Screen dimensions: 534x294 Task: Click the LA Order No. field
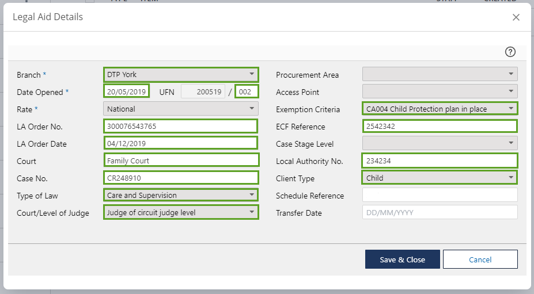click(x=181, y=126)
